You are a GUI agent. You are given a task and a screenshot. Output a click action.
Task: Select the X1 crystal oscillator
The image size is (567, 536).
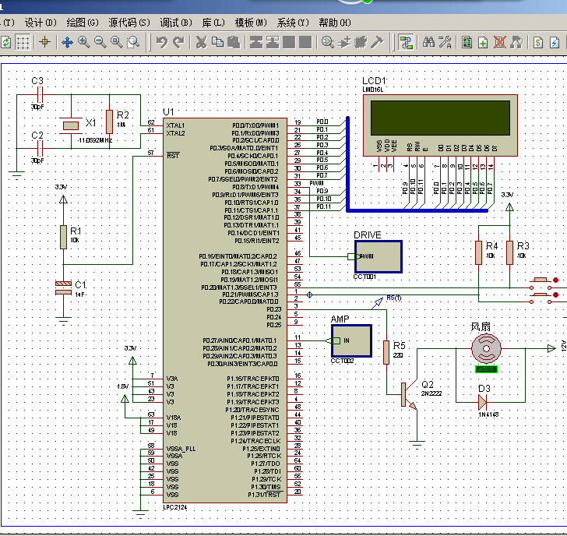coord(71,126)
